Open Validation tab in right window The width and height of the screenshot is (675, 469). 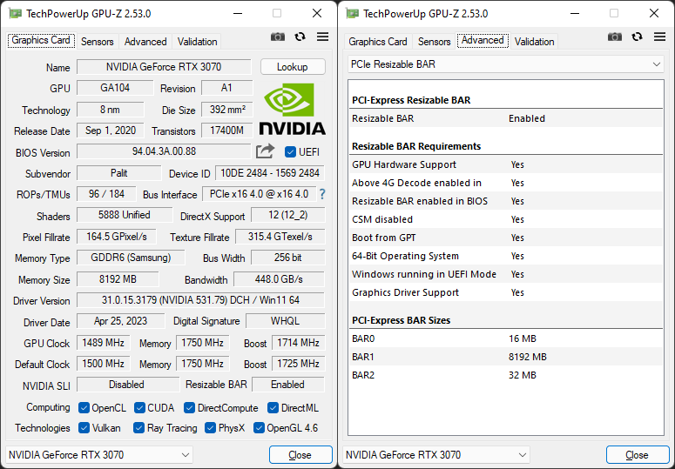534,42
